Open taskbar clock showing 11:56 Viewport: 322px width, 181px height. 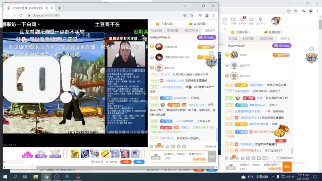point(303,177)
